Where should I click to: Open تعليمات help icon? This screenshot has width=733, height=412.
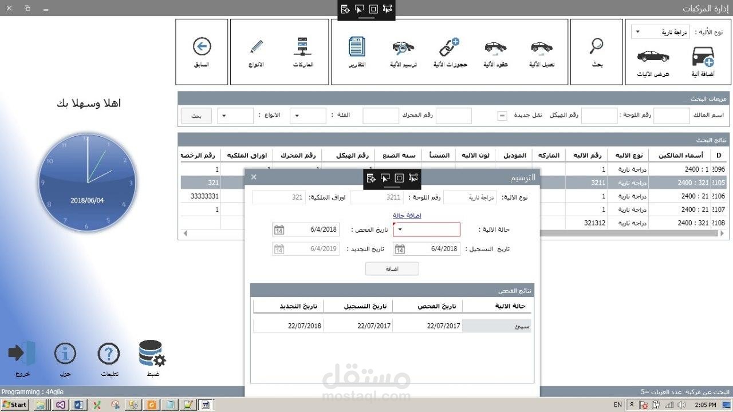(x=109, y=354)
